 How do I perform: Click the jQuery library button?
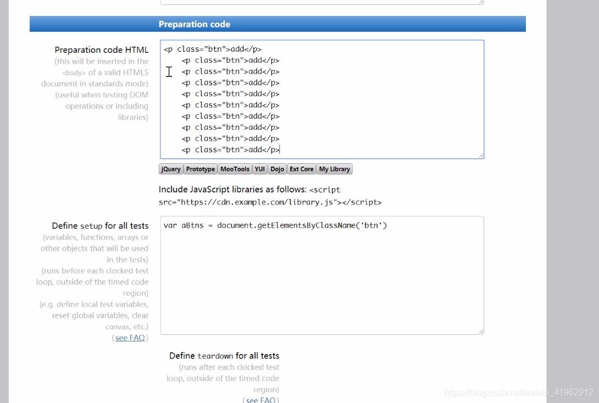coord(171,169)
